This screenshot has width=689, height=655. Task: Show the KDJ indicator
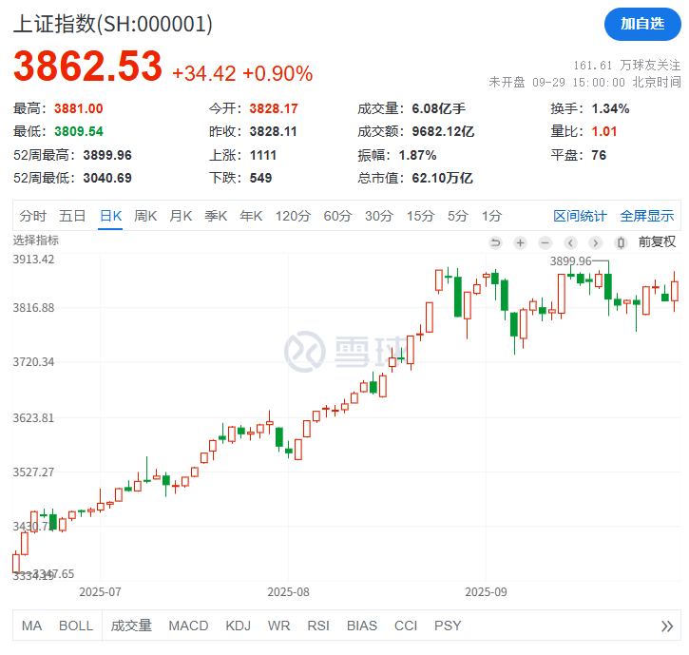pos(239,626)
